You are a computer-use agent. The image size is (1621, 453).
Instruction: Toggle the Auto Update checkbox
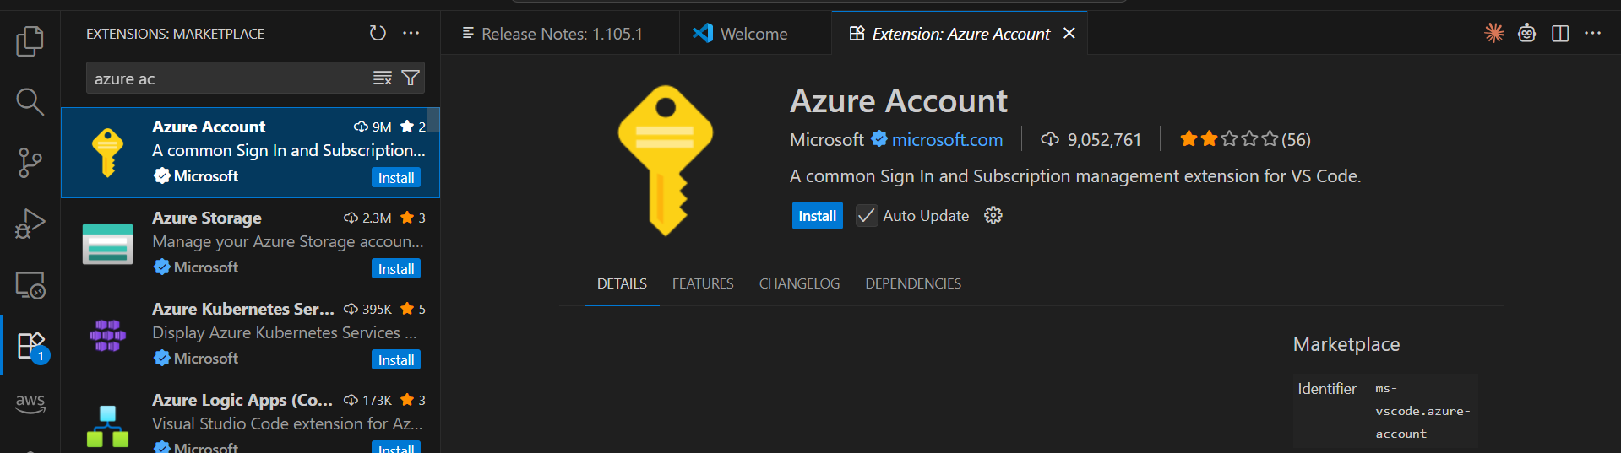click(x=866, y=216)
